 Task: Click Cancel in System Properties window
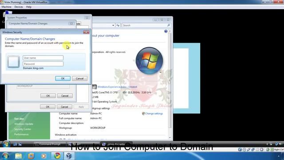click(64, 107)
